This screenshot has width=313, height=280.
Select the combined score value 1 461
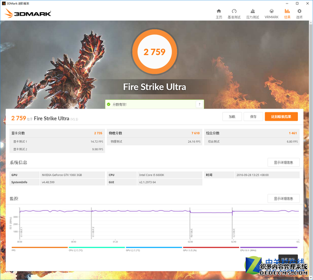click(293, 133)
